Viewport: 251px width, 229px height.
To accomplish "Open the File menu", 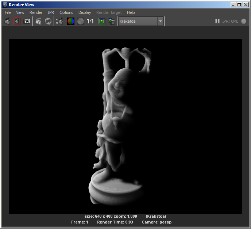I will [x=8, y=12].
